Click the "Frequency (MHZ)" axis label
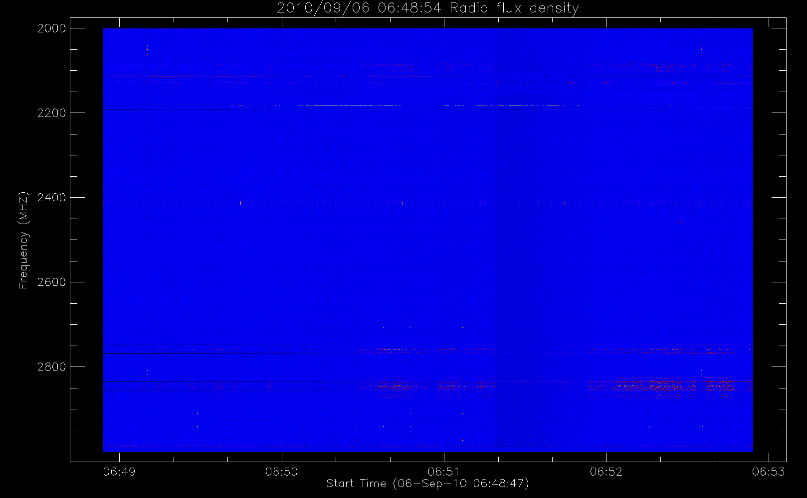Viewport: 807px width, 498px height. [x=23, y=240]
